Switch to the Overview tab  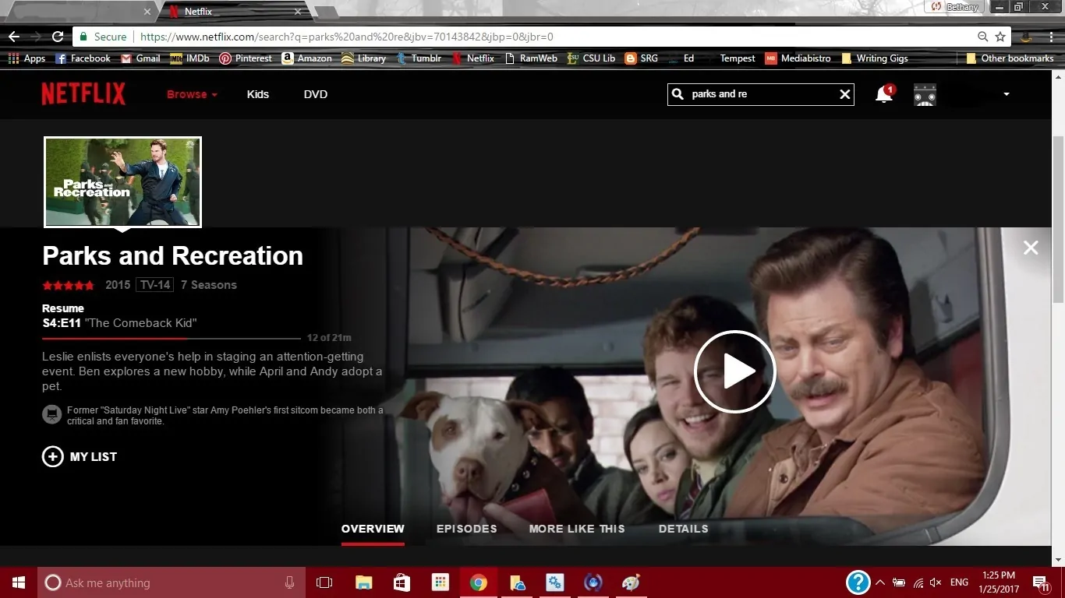click(373, 529)
